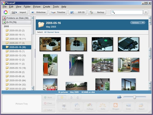153x115 pixels.
Task: Open the Tools menu
Action: coord(56,7)
